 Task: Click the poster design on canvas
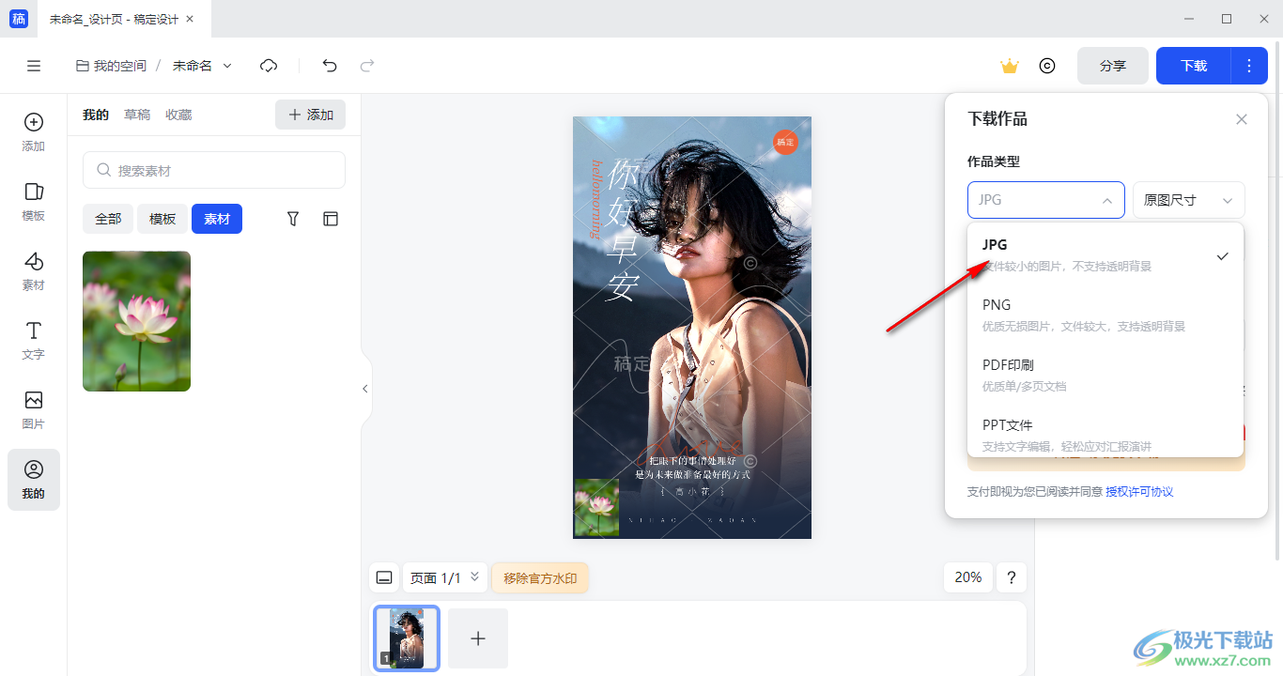[x=692, y=328]
